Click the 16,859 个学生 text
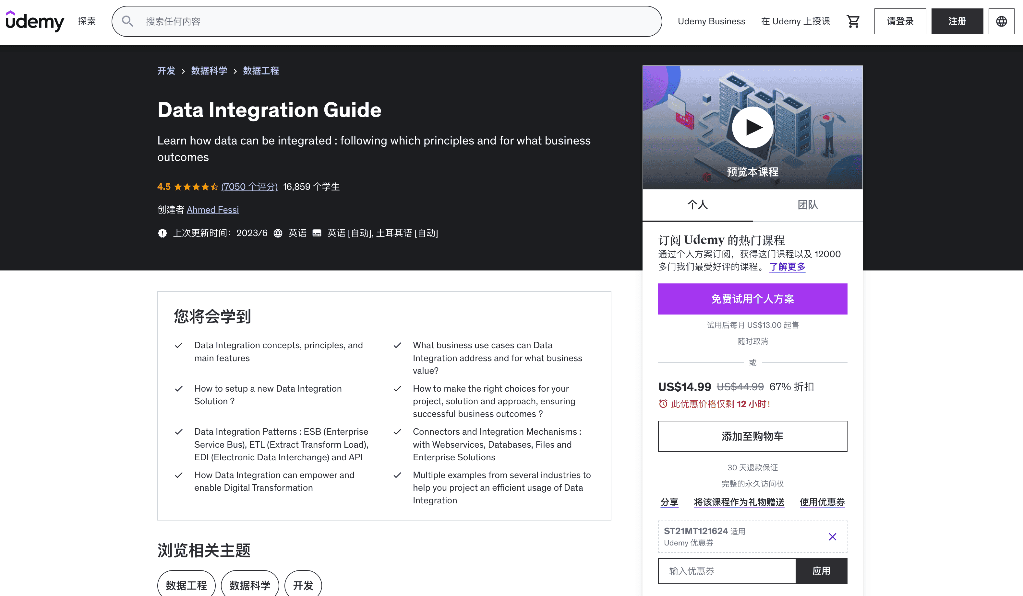 [311, 187]
